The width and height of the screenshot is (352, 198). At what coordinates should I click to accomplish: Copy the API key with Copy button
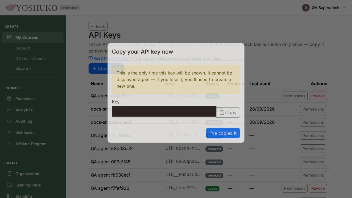point(228,112)
